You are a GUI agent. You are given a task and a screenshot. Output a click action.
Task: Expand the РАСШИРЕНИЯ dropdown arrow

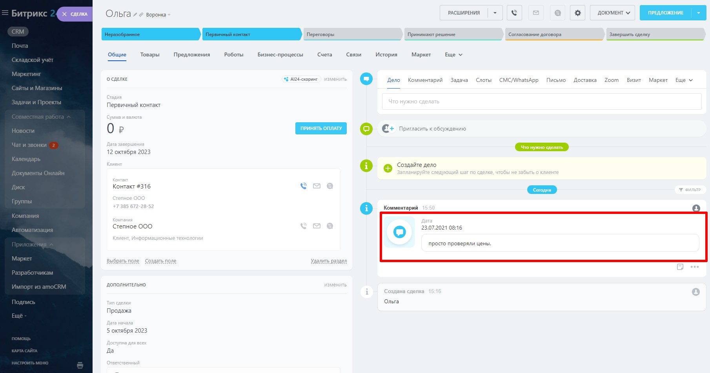pos(495,13)
